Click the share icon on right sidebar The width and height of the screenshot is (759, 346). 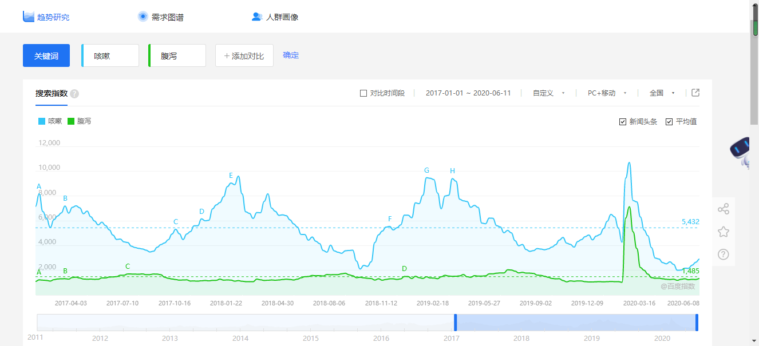pyautogui.click(x=724, y=209)
